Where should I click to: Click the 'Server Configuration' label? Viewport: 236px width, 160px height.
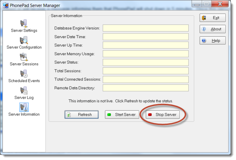click(24, 47)
